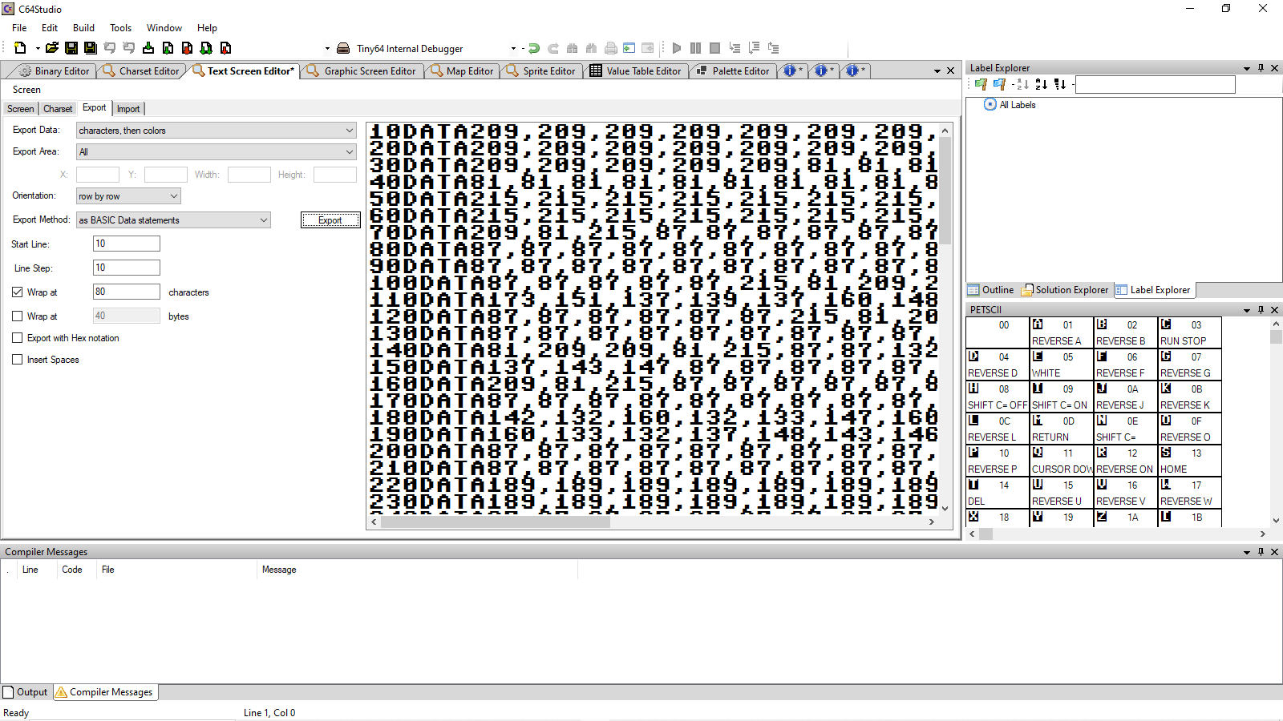Expand the Orientation combo box
Screen dimensions: 1283x721
128,196
